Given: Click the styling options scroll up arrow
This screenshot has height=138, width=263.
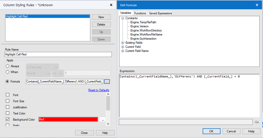Looking at the screenshot, I should click(x=108, y=94).
